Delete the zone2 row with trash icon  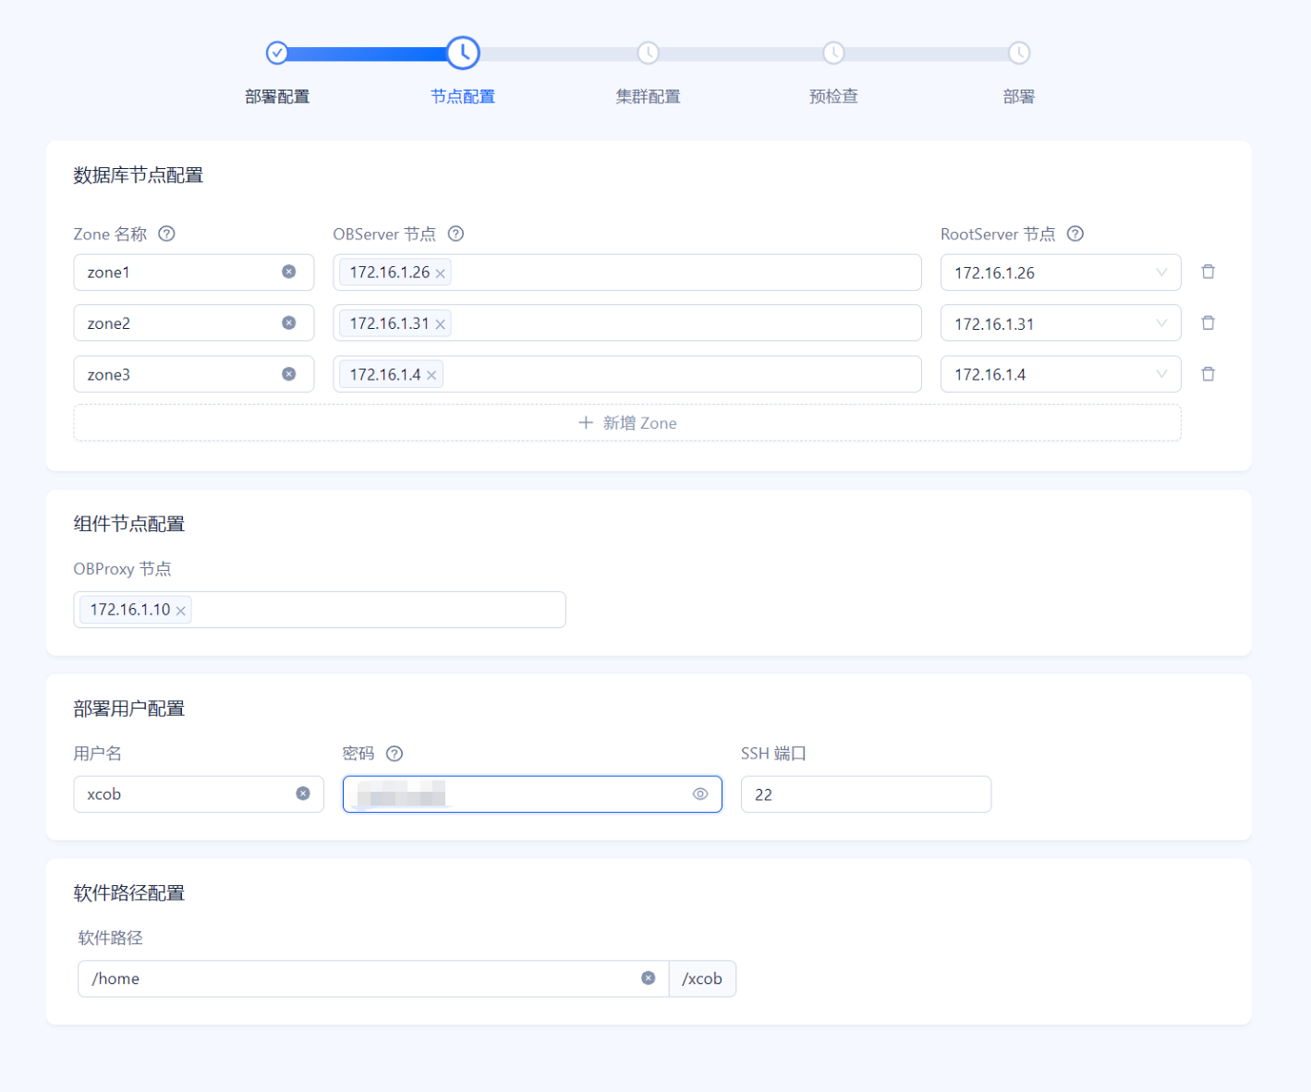tap(1208, 323)
